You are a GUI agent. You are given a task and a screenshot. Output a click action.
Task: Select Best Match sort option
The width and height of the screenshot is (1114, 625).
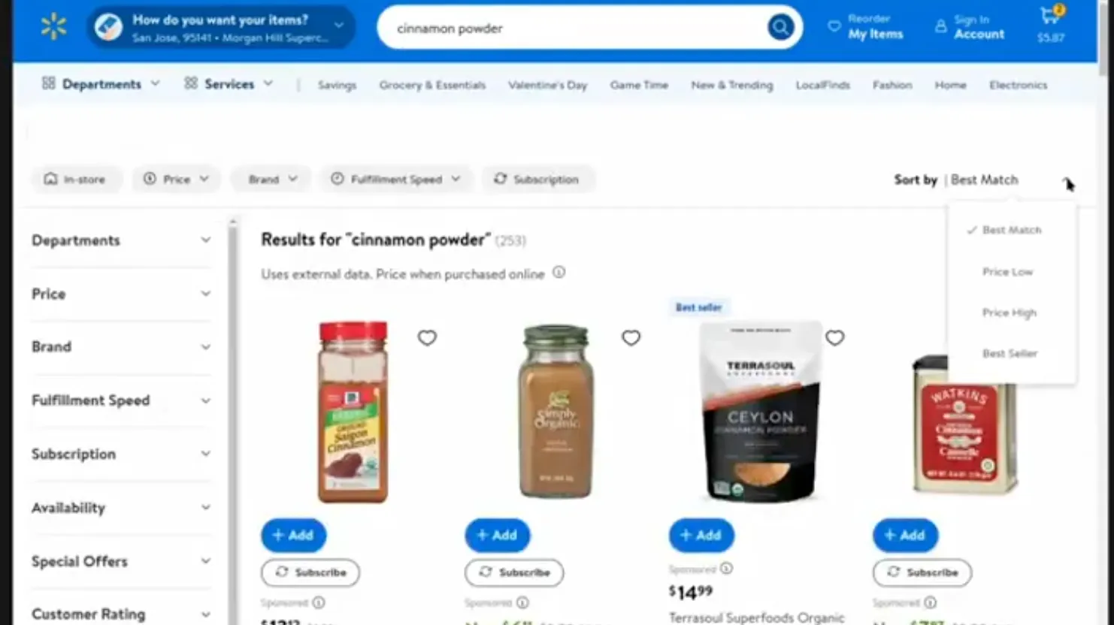[x=1011, y=230]
